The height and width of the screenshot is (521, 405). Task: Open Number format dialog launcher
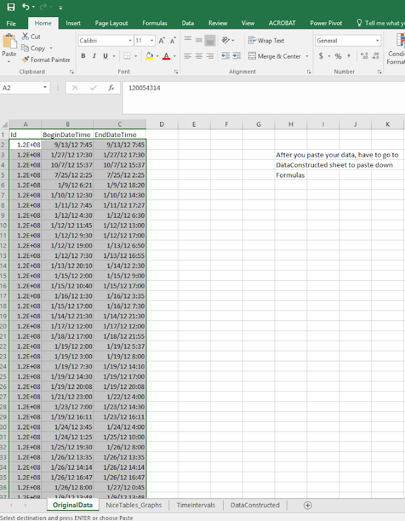[380, 72]
